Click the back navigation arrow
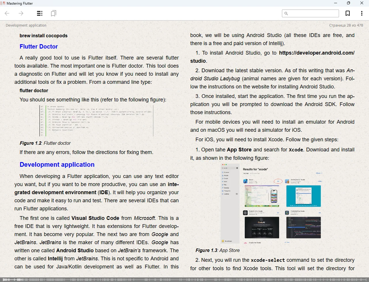This screenshot has width=369, height=282. coord(7,13)
